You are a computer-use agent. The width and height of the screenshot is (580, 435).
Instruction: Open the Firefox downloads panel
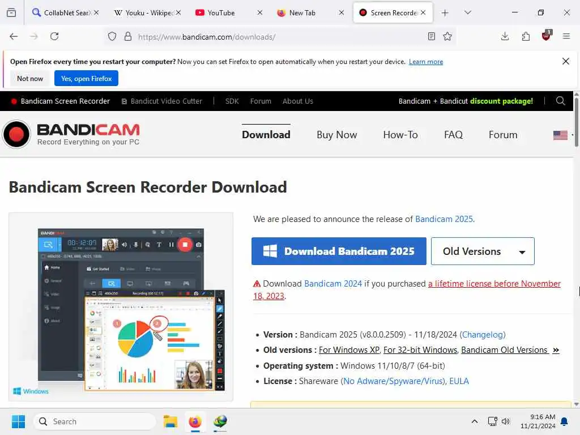click(x=505, y=36)
